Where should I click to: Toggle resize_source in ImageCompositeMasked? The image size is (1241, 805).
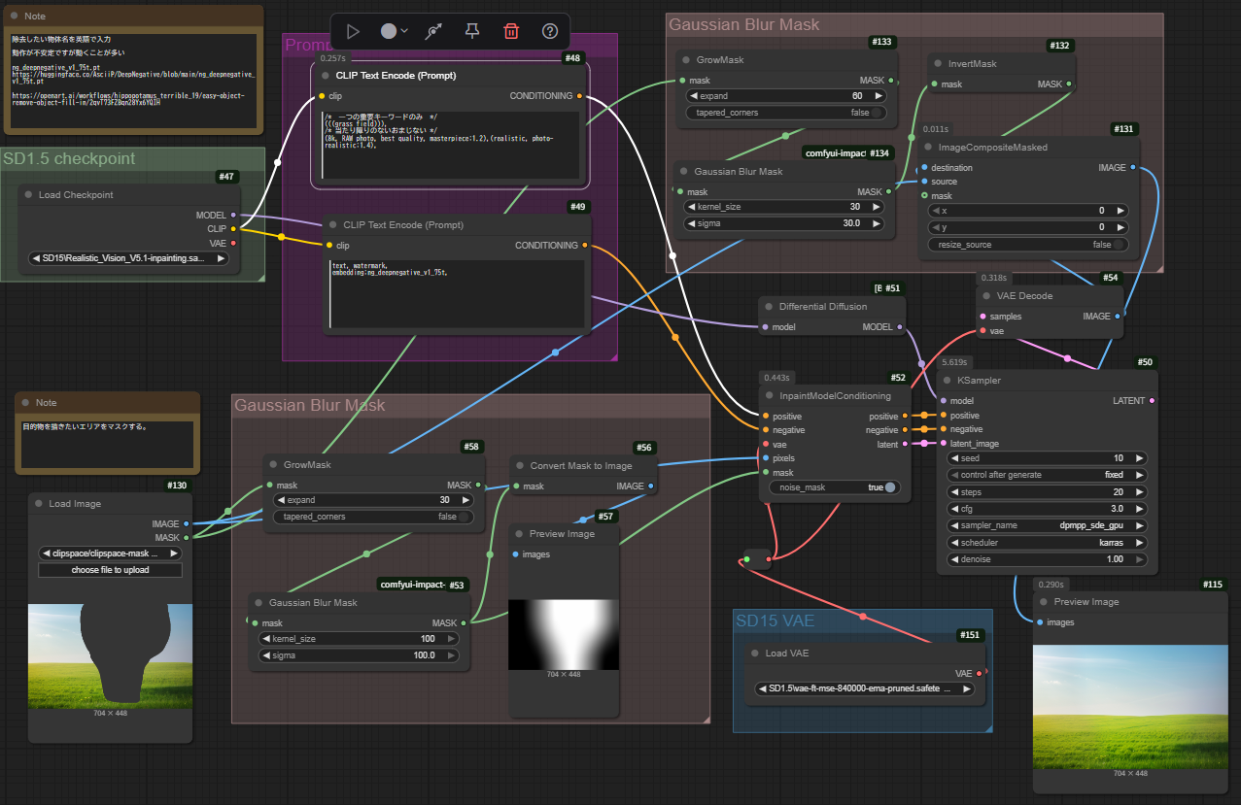pos(1120,245)
